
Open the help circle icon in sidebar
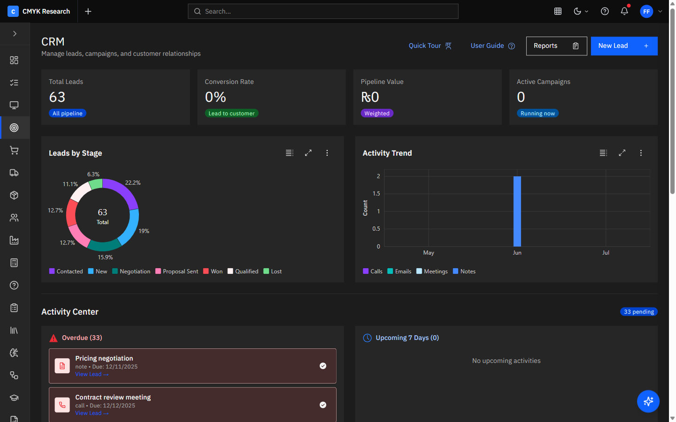(x=14, y=285)
